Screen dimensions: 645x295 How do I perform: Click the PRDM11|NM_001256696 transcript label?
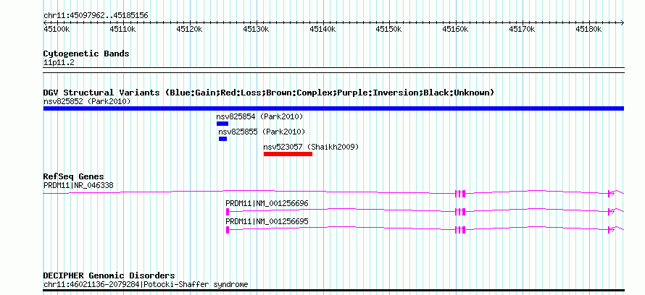pyautogui.click(x=267, y=203)
